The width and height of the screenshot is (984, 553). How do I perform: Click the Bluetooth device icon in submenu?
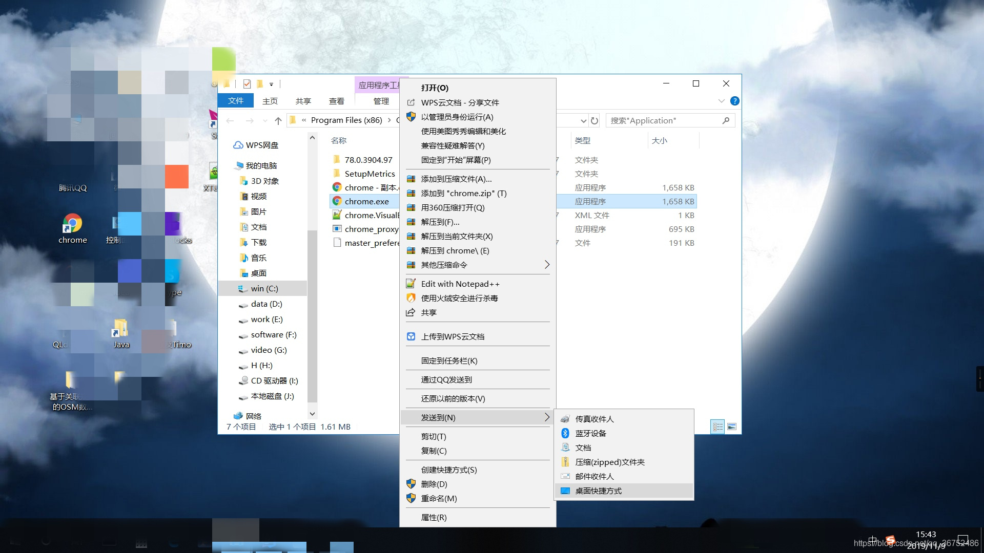click(565, 433)
